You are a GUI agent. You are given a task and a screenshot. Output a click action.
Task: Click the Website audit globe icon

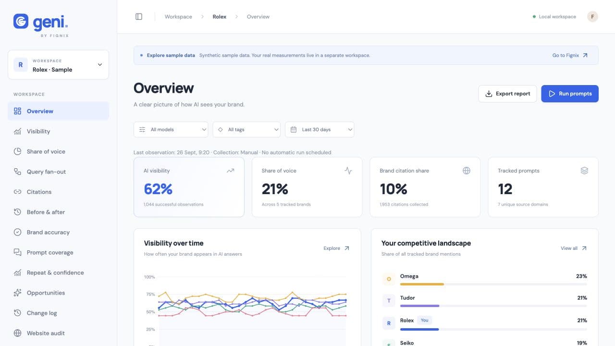18,333
